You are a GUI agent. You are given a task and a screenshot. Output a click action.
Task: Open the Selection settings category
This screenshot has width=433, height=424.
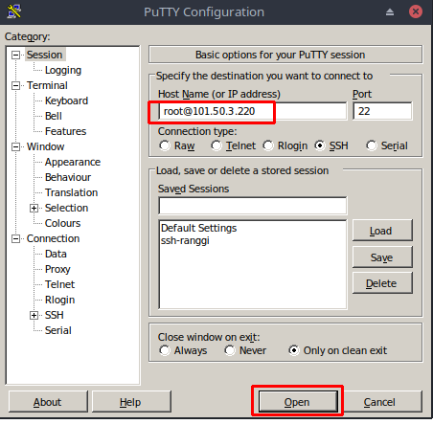(66, 208)
